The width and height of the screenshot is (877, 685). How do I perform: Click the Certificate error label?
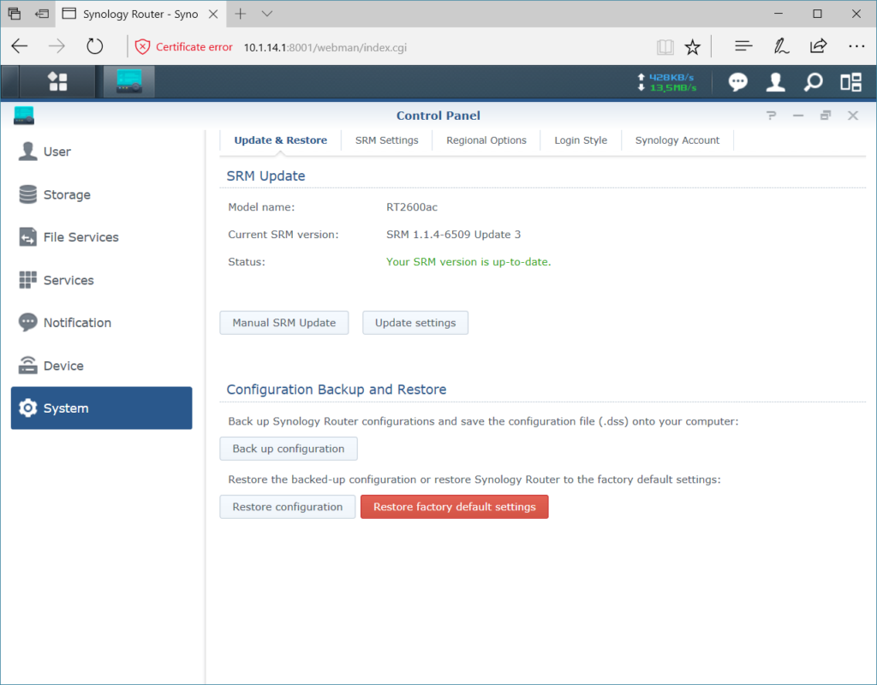click(x=194, y=47)
